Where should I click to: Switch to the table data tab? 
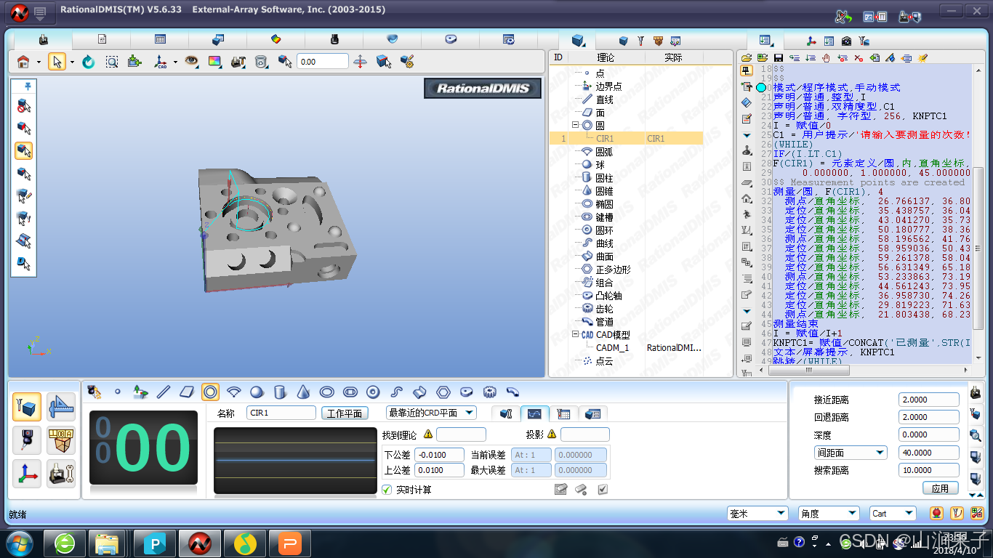[160, 39]
